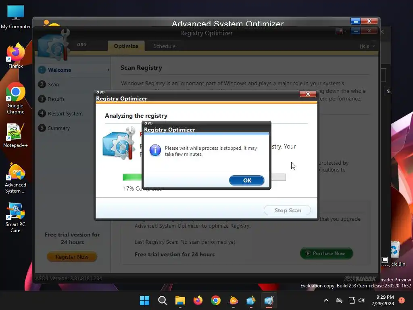Open the notification badge in taskbar
The width and height of the screenshot is (413, 310).
pos(402,300)
